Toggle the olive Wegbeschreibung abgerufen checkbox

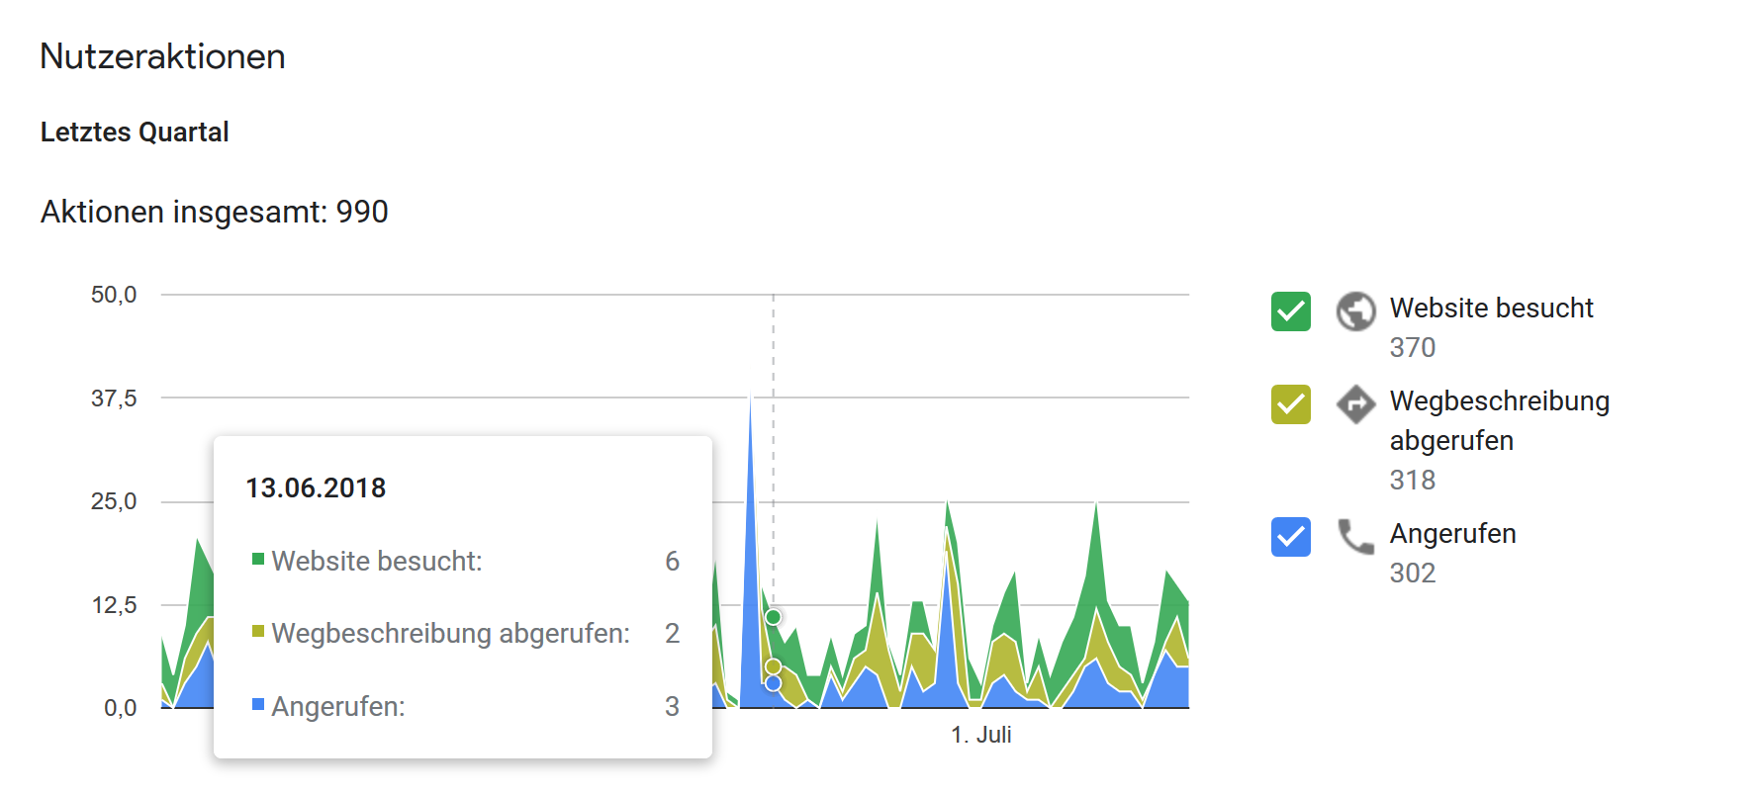tap(1291, 404)
